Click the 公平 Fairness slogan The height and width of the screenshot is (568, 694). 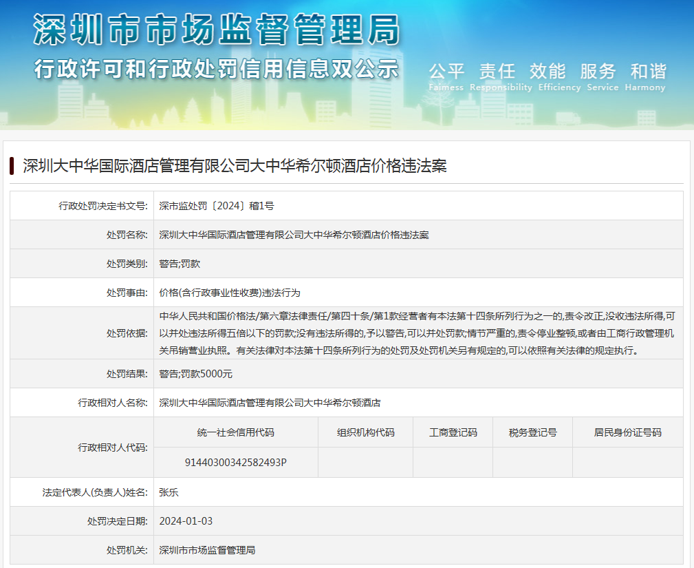(446, 77)
